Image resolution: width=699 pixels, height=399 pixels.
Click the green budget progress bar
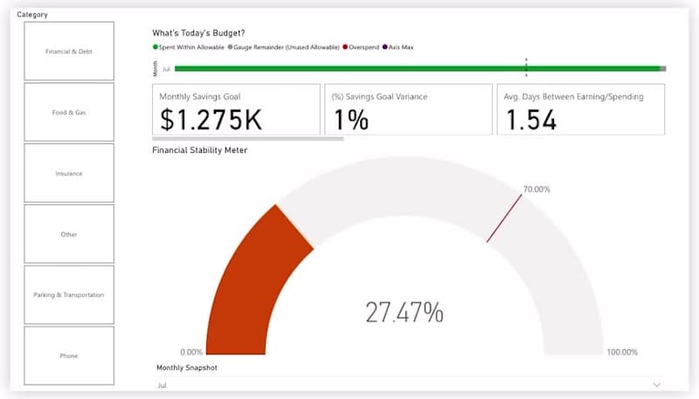(x=418, y=69)
